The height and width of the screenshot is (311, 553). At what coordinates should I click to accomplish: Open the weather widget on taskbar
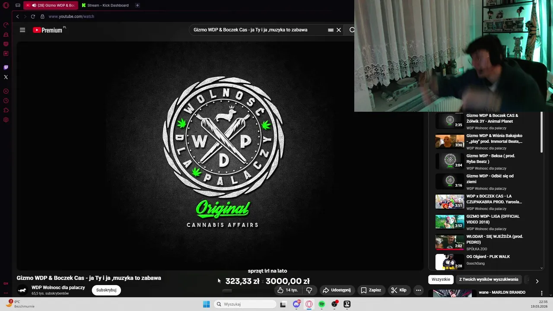click(20, 304)
